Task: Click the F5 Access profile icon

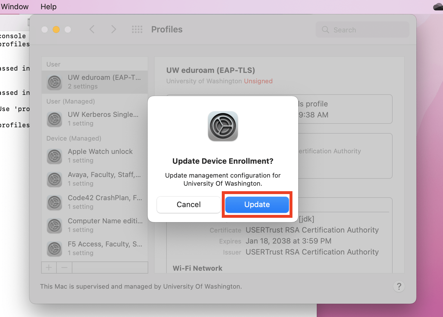Action: click(54, 249)
